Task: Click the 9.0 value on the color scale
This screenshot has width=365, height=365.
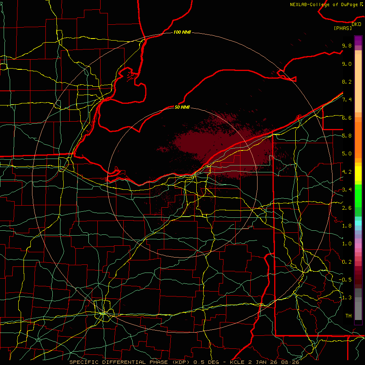Action: [x=347, y=64]
